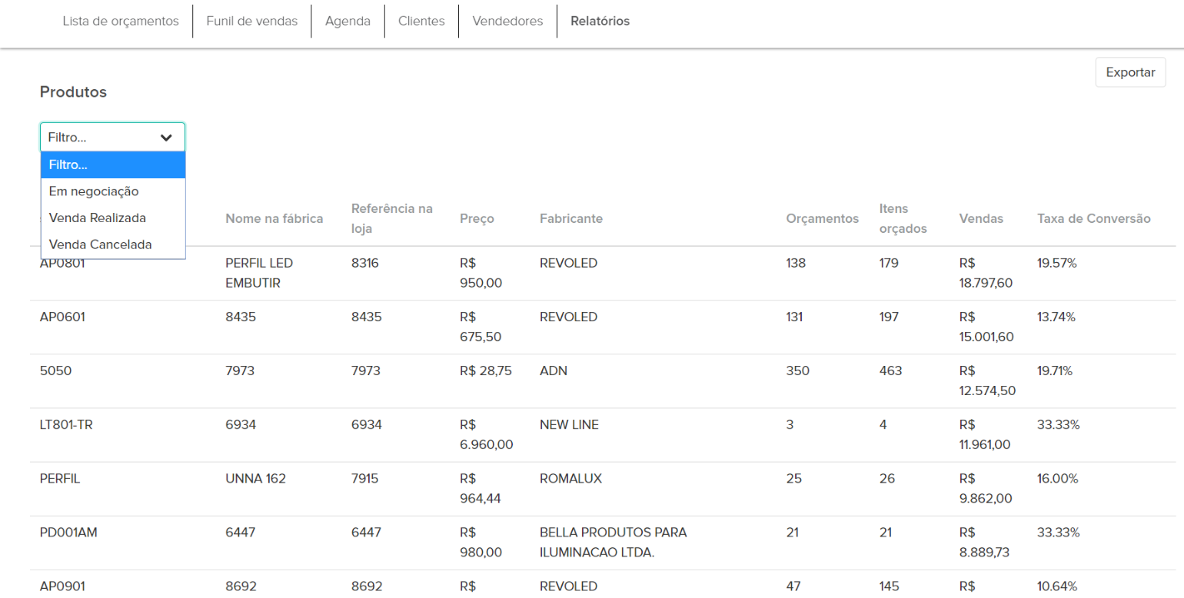
Task: Choose 'Venda Realizada' from filter list
Action: point(97,218)
